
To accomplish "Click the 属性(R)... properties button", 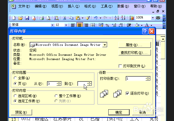I will (135, 45).
